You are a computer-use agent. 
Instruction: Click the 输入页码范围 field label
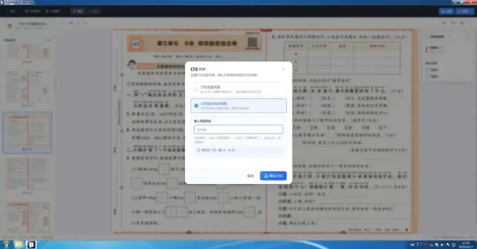[203, 121]
